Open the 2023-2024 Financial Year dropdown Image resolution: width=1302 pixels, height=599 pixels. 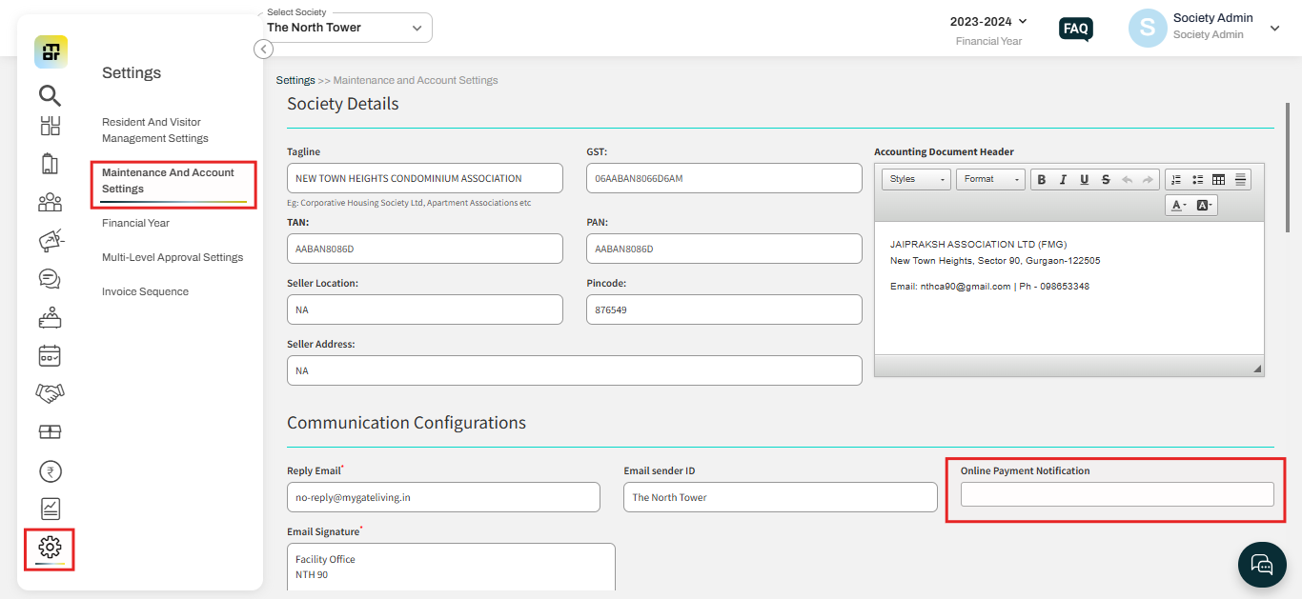(988, 20)
